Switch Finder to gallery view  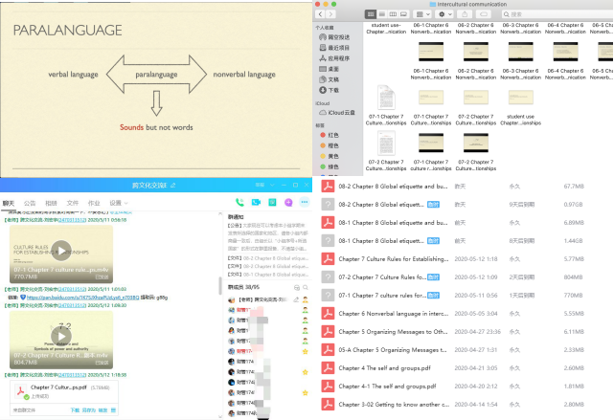[403, 14]
